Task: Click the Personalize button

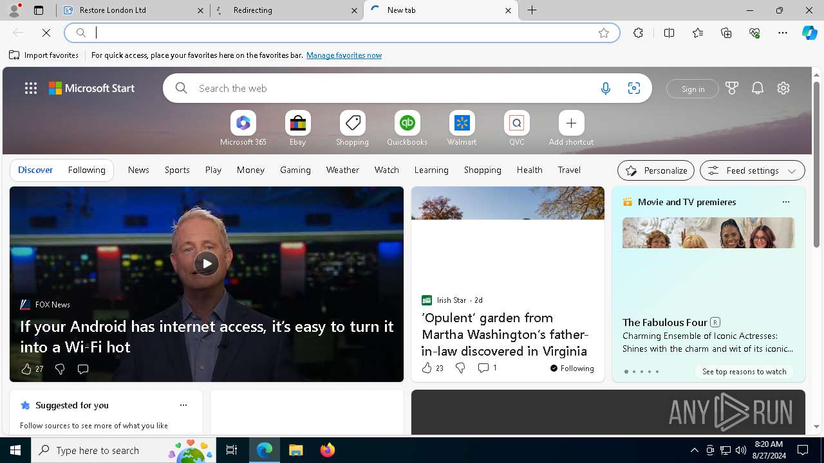Action: (656, 170)
